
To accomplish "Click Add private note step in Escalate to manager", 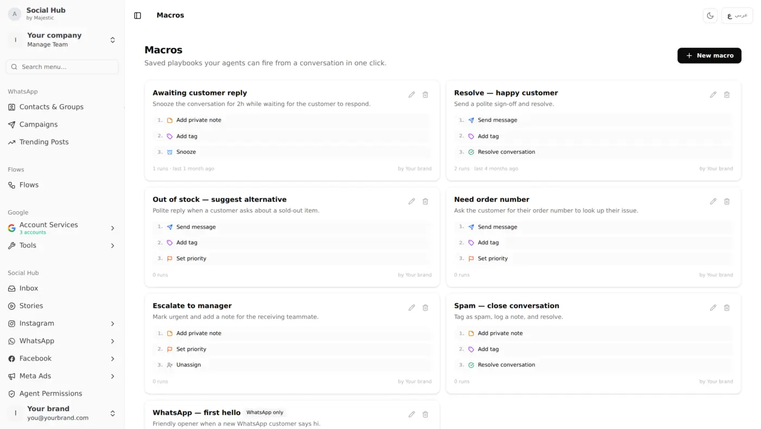I will point(292,333).
